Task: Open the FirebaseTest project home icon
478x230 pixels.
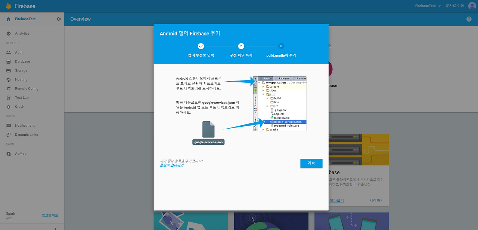Action: coord(9,19)
